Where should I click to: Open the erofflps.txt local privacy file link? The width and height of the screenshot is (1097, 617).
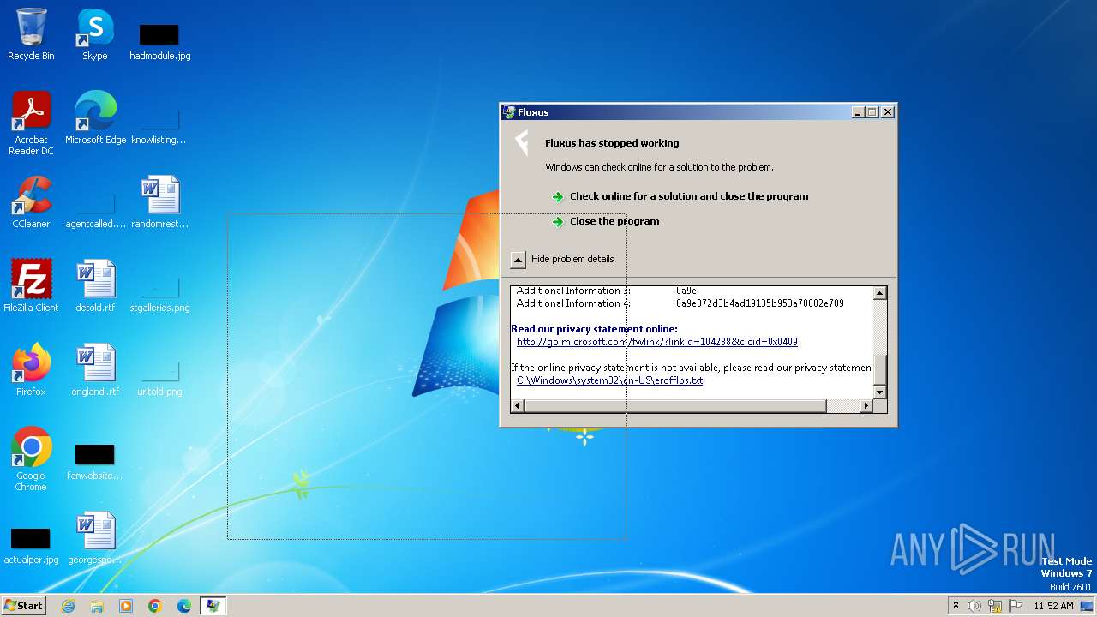(x=609, y=380)
